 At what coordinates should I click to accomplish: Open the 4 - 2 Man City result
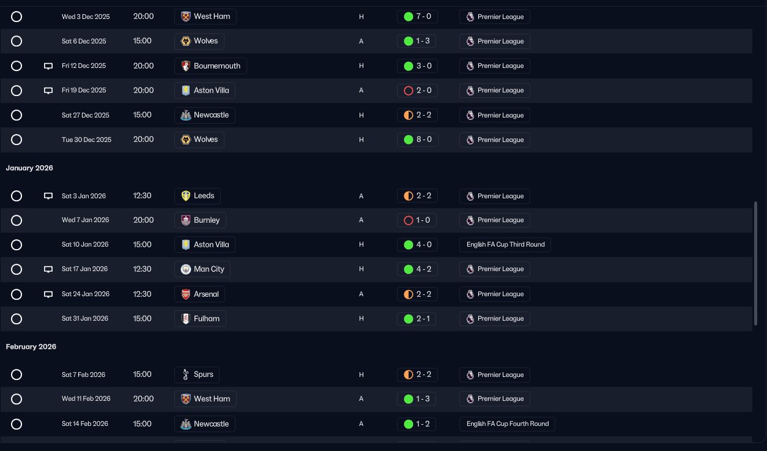[x=417, y=269]
